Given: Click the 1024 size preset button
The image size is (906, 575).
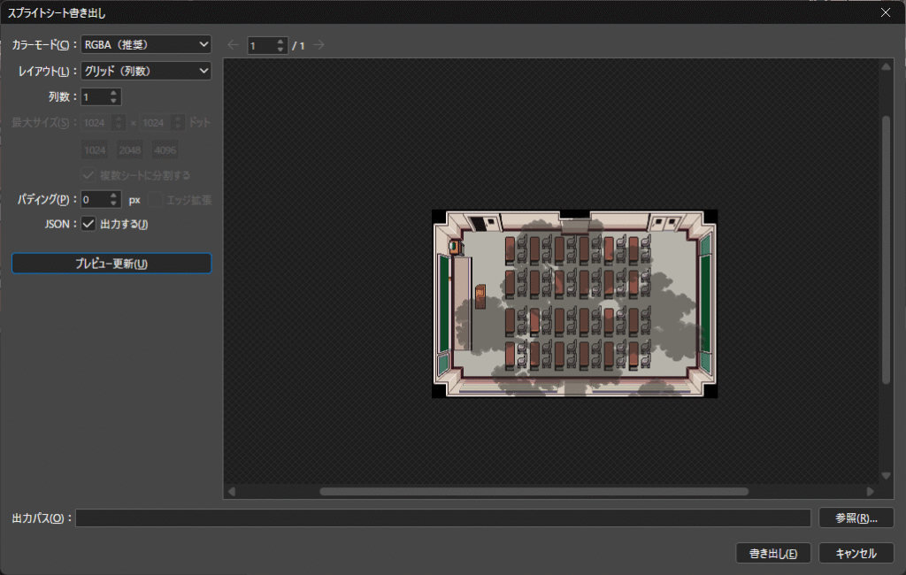Looking at the screenshot, I should (95, 150).
